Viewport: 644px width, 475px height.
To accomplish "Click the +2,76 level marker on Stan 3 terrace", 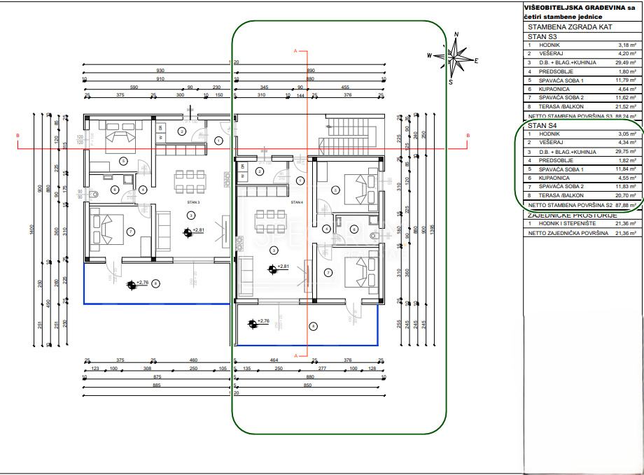I will pos(138,284).
